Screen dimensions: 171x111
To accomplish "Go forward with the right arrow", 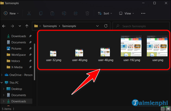I will click(12, 26).
